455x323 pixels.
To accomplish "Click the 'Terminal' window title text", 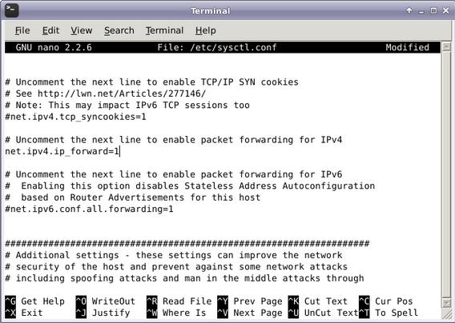I will pos(211,11).
